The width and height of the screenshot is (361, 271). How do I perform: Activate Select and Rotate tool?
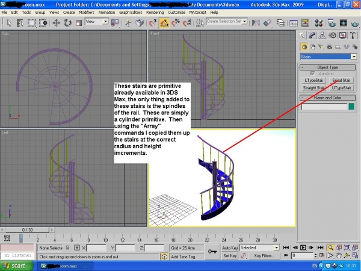pyautogui.click(x=67, y=23)
